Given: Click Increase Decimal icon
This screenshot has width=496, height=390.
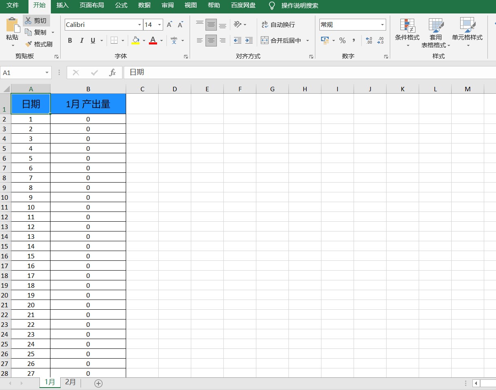Looking at the screenshot, I should point(369,40).
